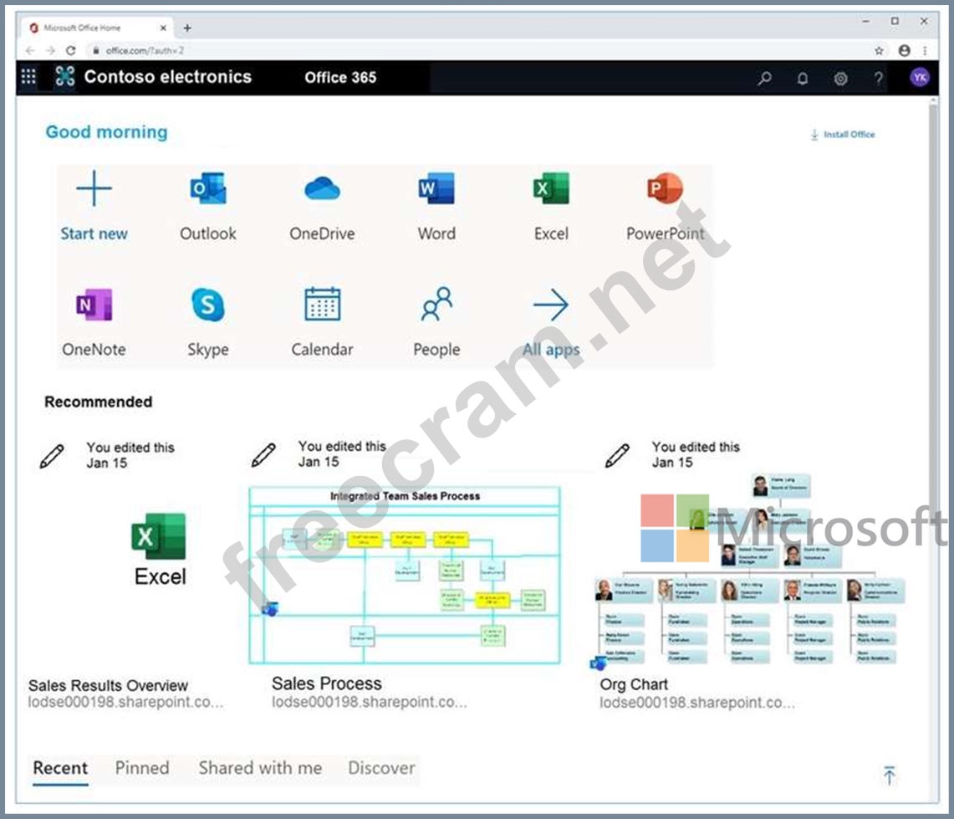Open the YK account avatar menu

click(x=920, y=77)
